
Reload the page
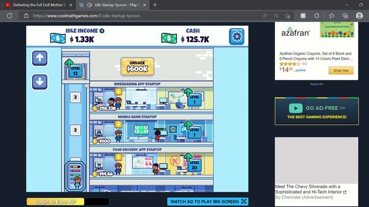[x=9, y=16]
